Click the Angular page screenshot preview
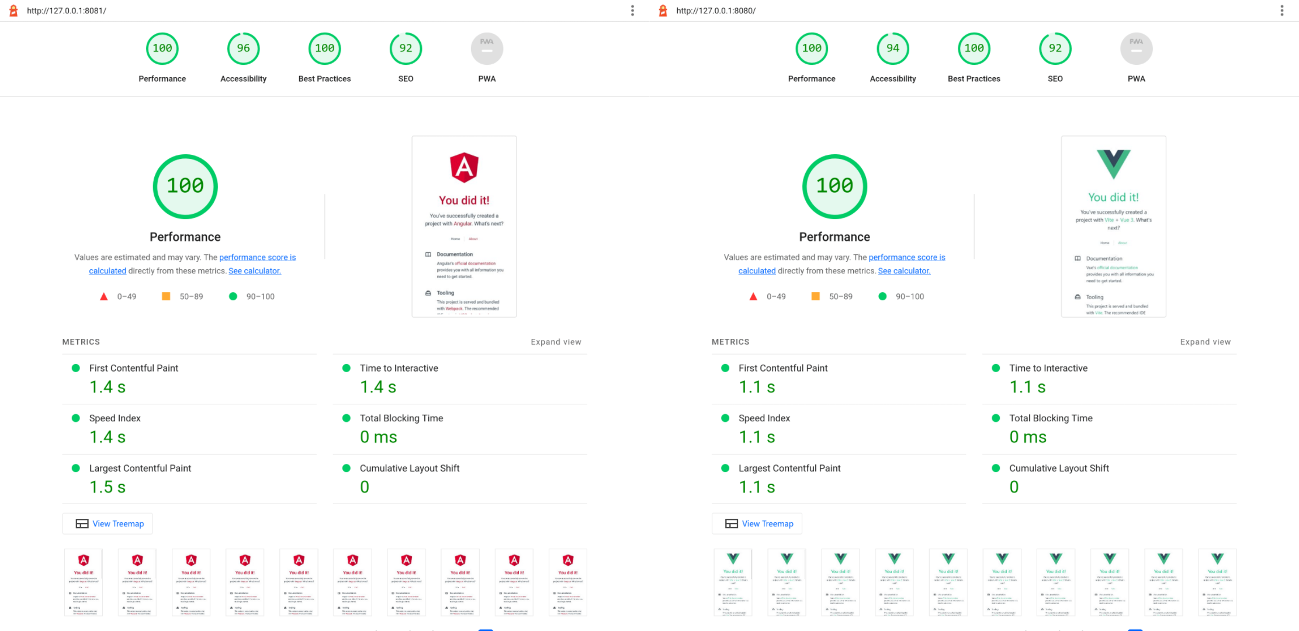Viewport: 1299px width, 631px height. point(464,227)
